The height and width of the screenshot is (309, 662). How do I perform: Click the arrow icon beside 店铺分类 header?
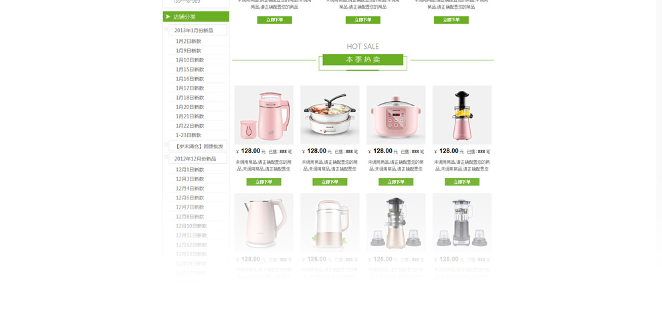[168, 17]
